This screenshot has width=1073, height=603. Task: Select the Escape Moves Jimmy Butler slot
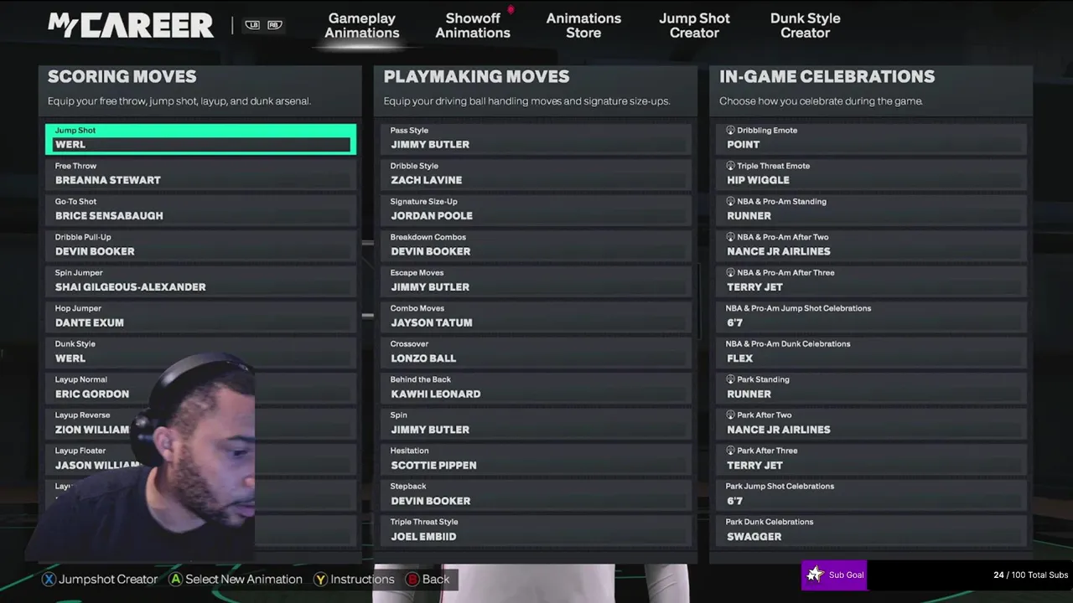(536, 281)
